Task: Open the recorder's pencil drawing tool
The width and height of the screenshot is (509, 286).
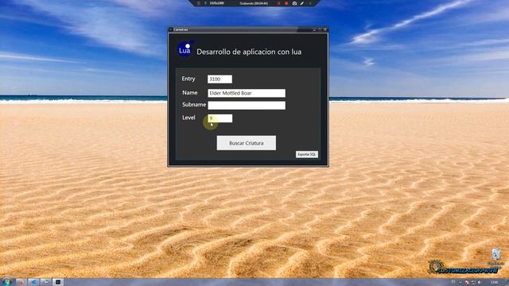Action: click(302, 3)
